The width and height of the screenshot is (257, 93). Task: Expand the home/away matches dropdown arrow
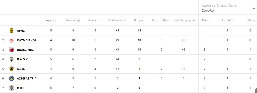254,9
